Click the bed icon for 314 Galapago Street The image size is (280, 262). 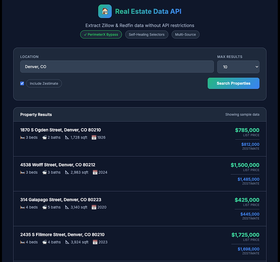pyautogui.click(x=23, y=207)
